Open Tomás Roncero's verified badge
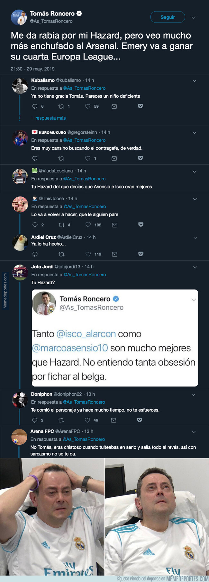This screenshot has width=209, height=582. point(79,14)
